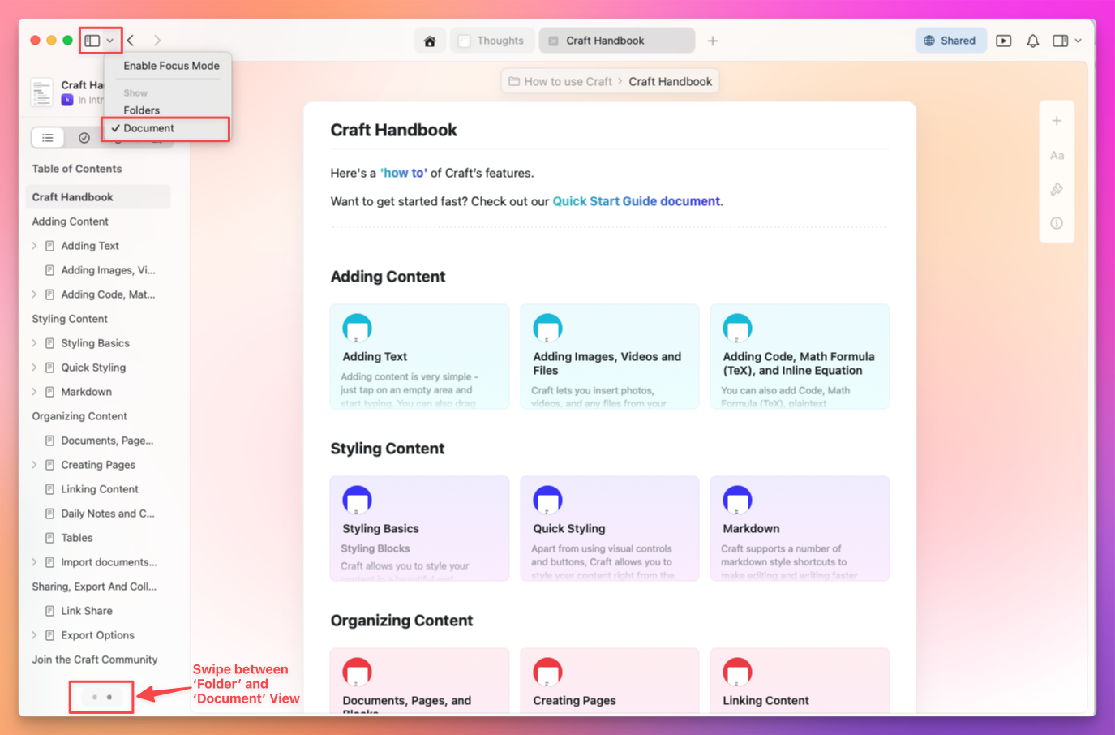Image resolution: width=1115 pixels, height=735 pixels.
Task: Open the Markdown card
Action: (x=800, y=529)
